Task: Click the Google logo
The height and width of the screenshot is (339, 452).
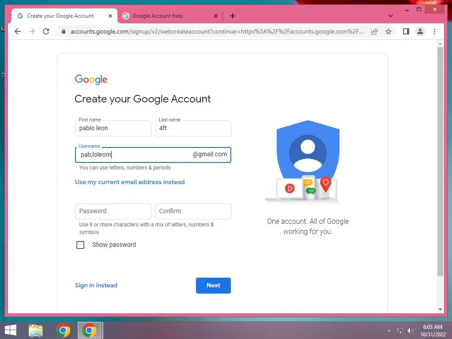Action: tap(91, 79)
